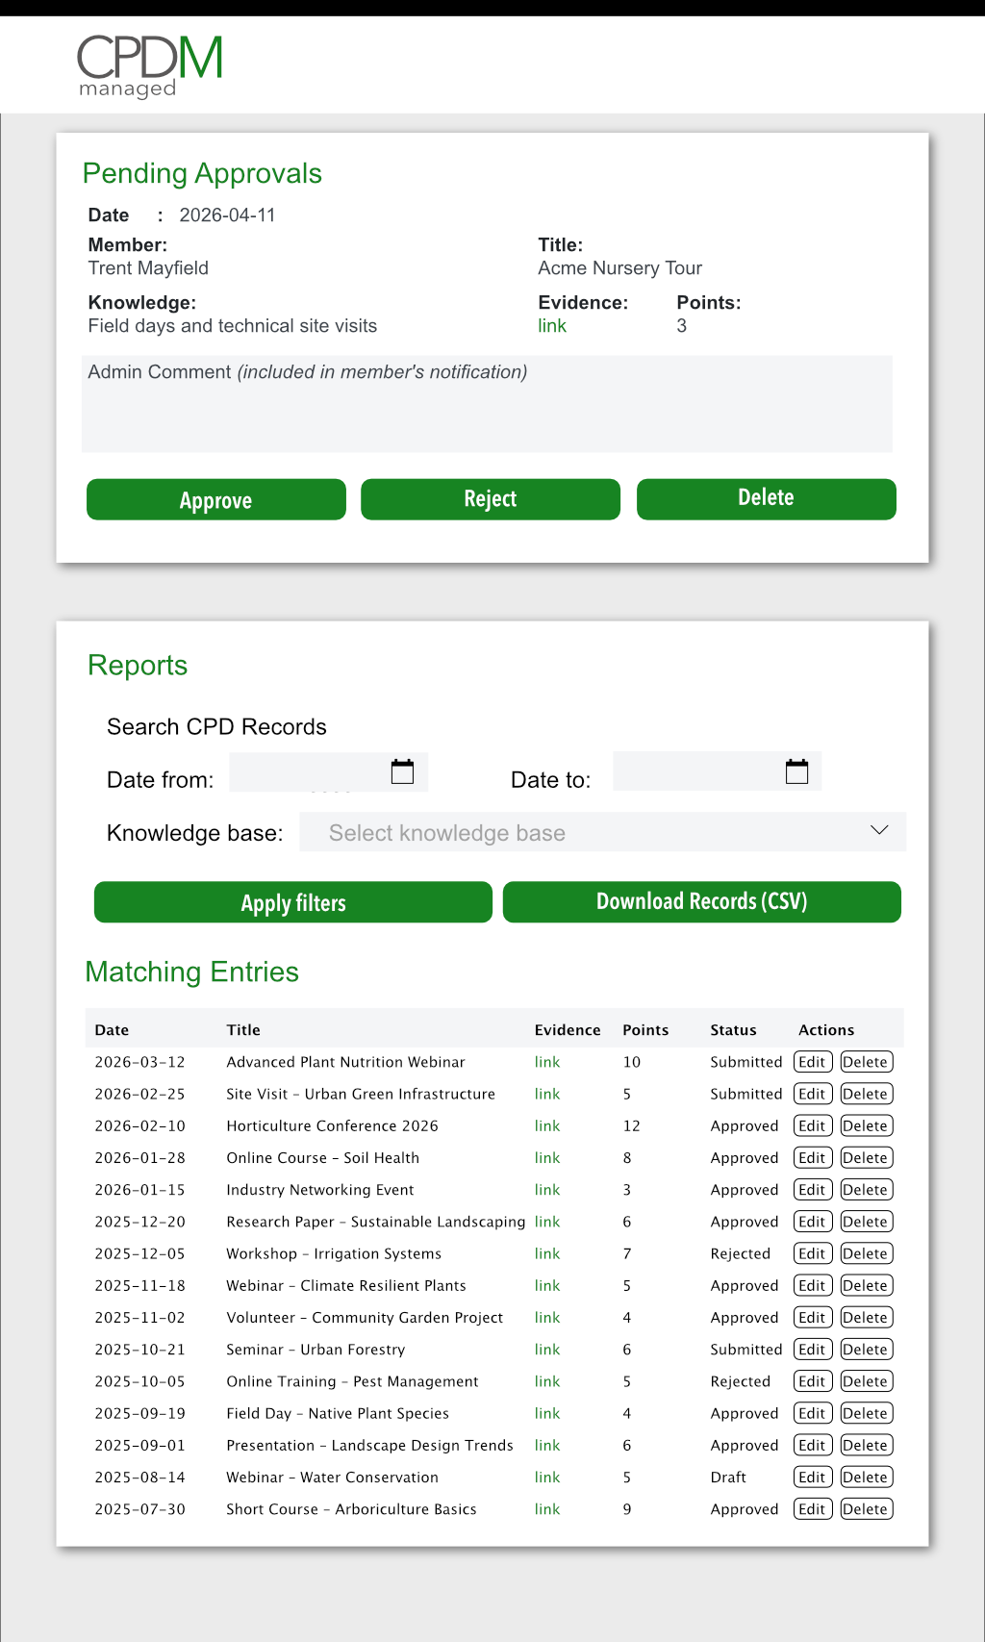Open evidence link for Acme Nursery Tour
Screen dimensions: 985x1642
pos(552,326)
